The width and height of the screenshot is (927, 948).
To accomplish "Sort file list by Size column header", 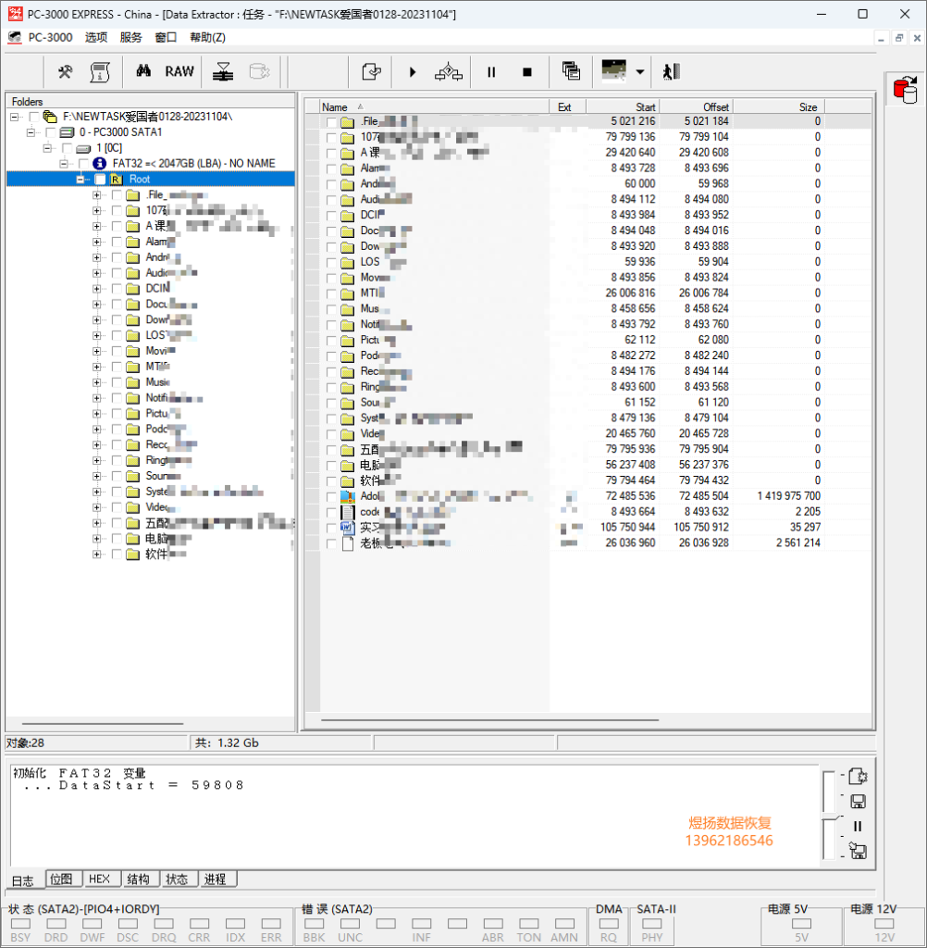I will pos(778,107).
